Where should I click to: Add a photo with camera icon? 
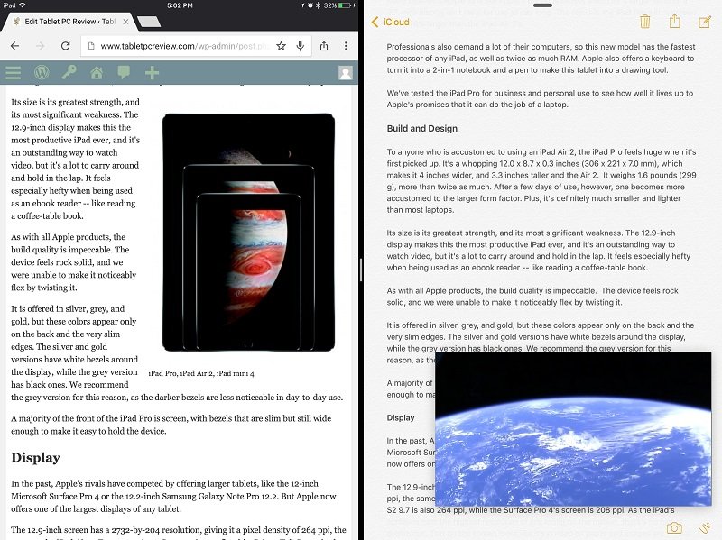pyautogui.click(x=674, y=528)
